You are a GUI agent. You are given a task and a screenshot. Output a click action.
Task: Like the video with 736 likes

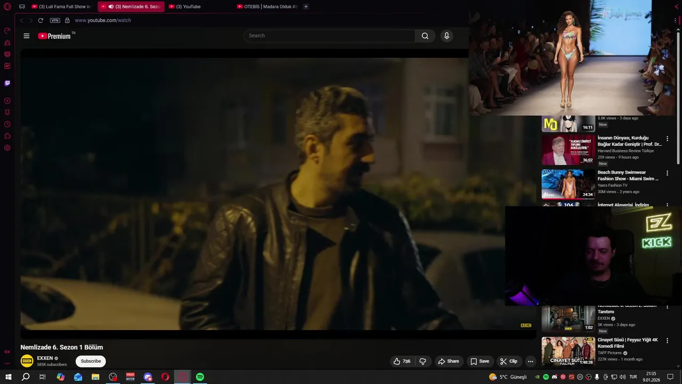pyautogui.click(x=402, y=361)
